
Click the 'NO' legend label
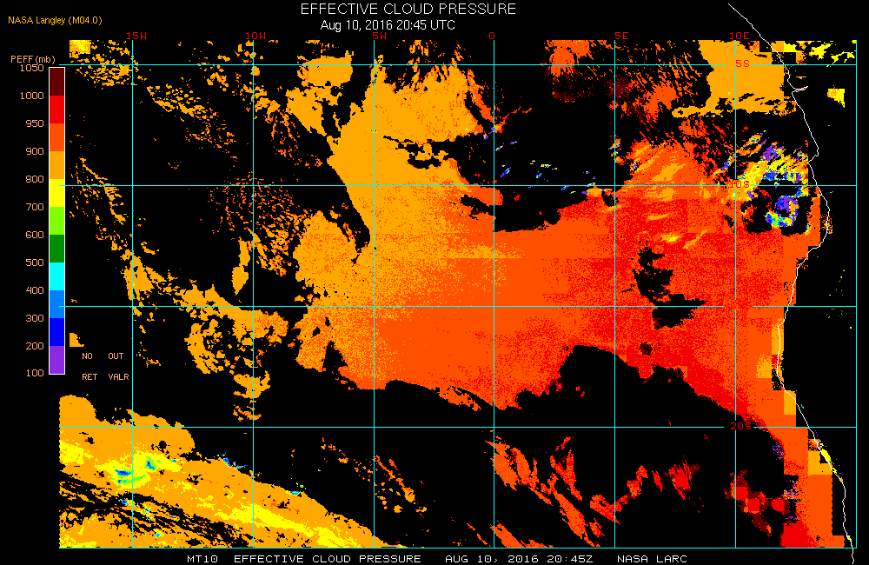tap(87, 356)
